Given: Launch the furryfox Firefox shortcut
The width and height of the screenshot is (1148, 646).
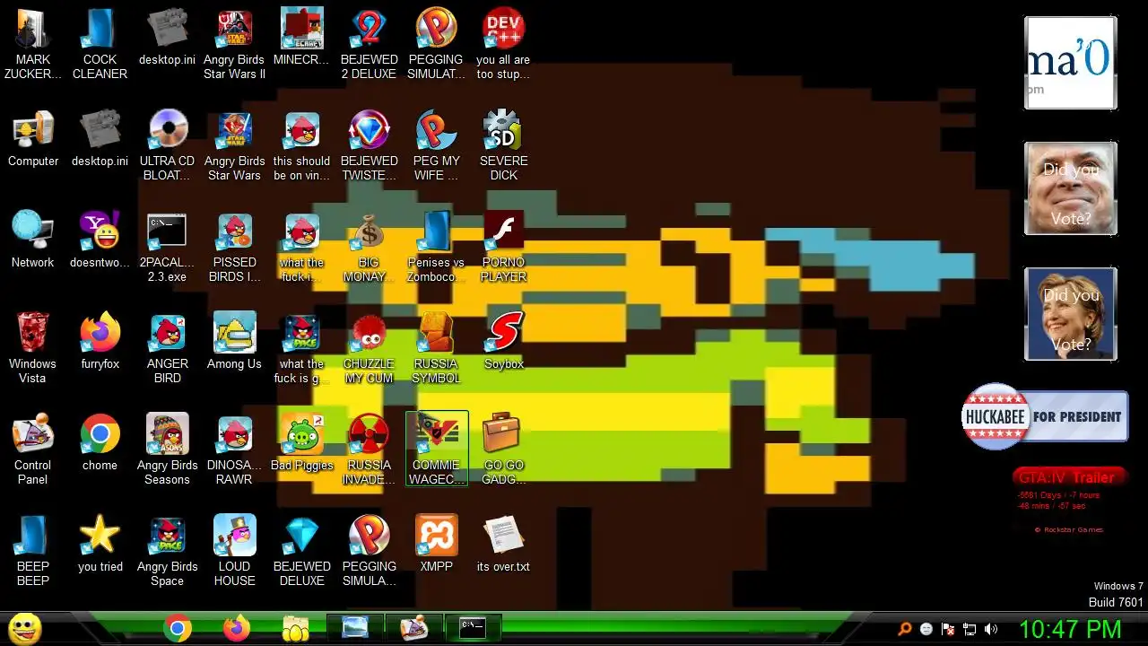Looking at the screenshot, I should click(x=100, y=341).
